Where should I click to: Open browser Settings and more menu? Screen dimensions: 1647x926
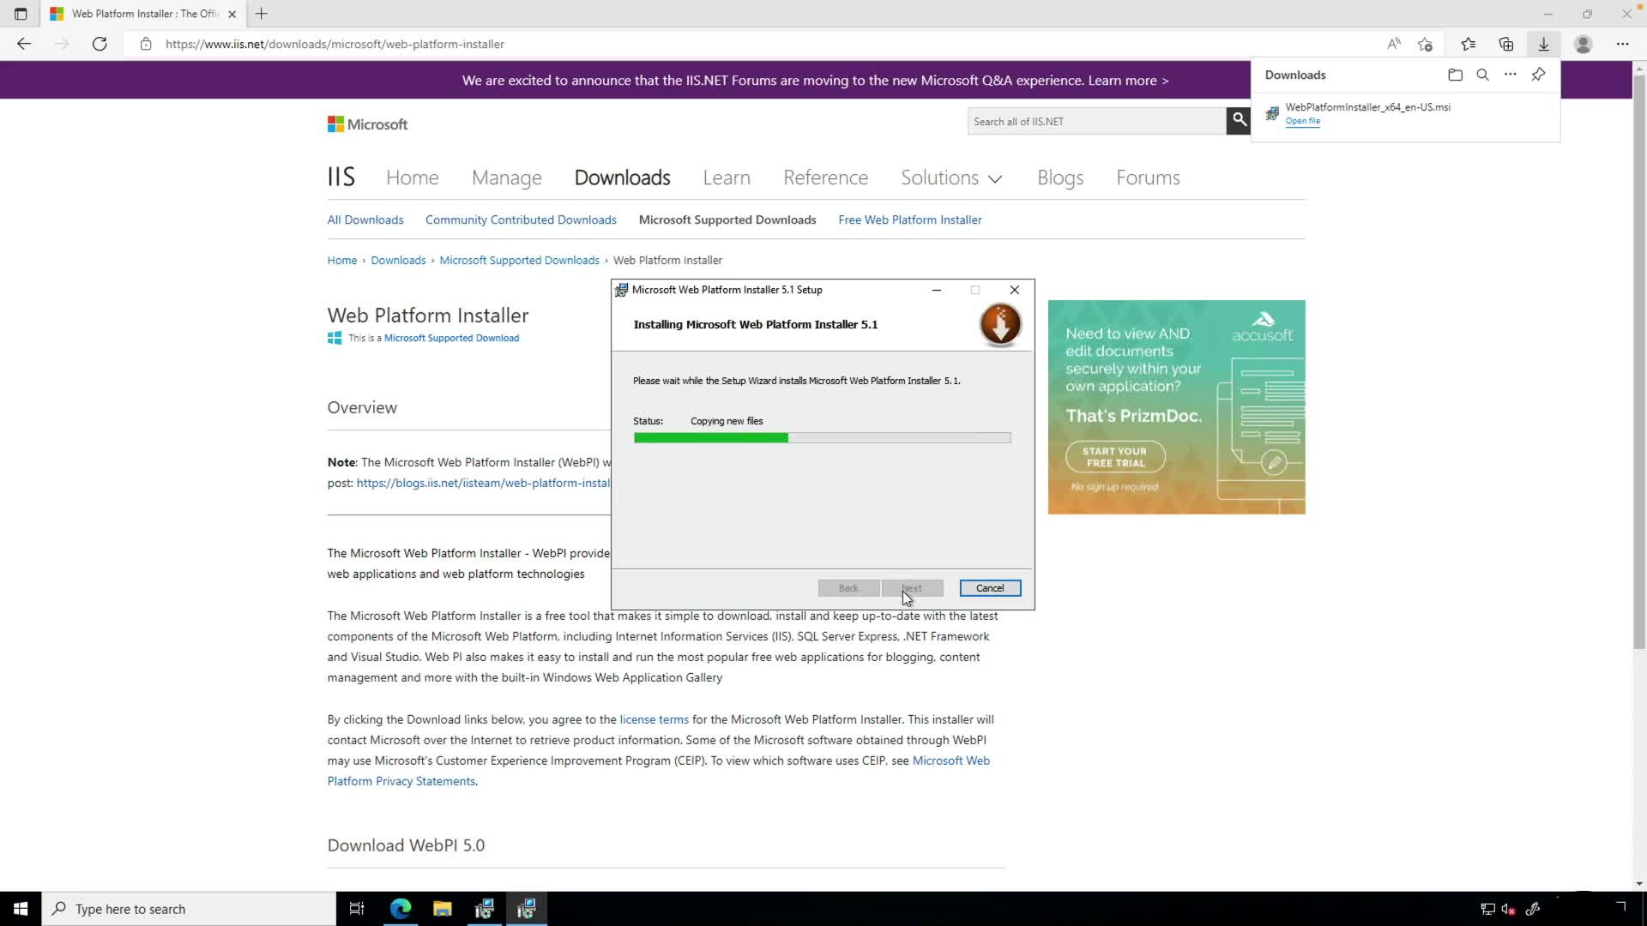pyautogui.click(x=1622, y=44)
